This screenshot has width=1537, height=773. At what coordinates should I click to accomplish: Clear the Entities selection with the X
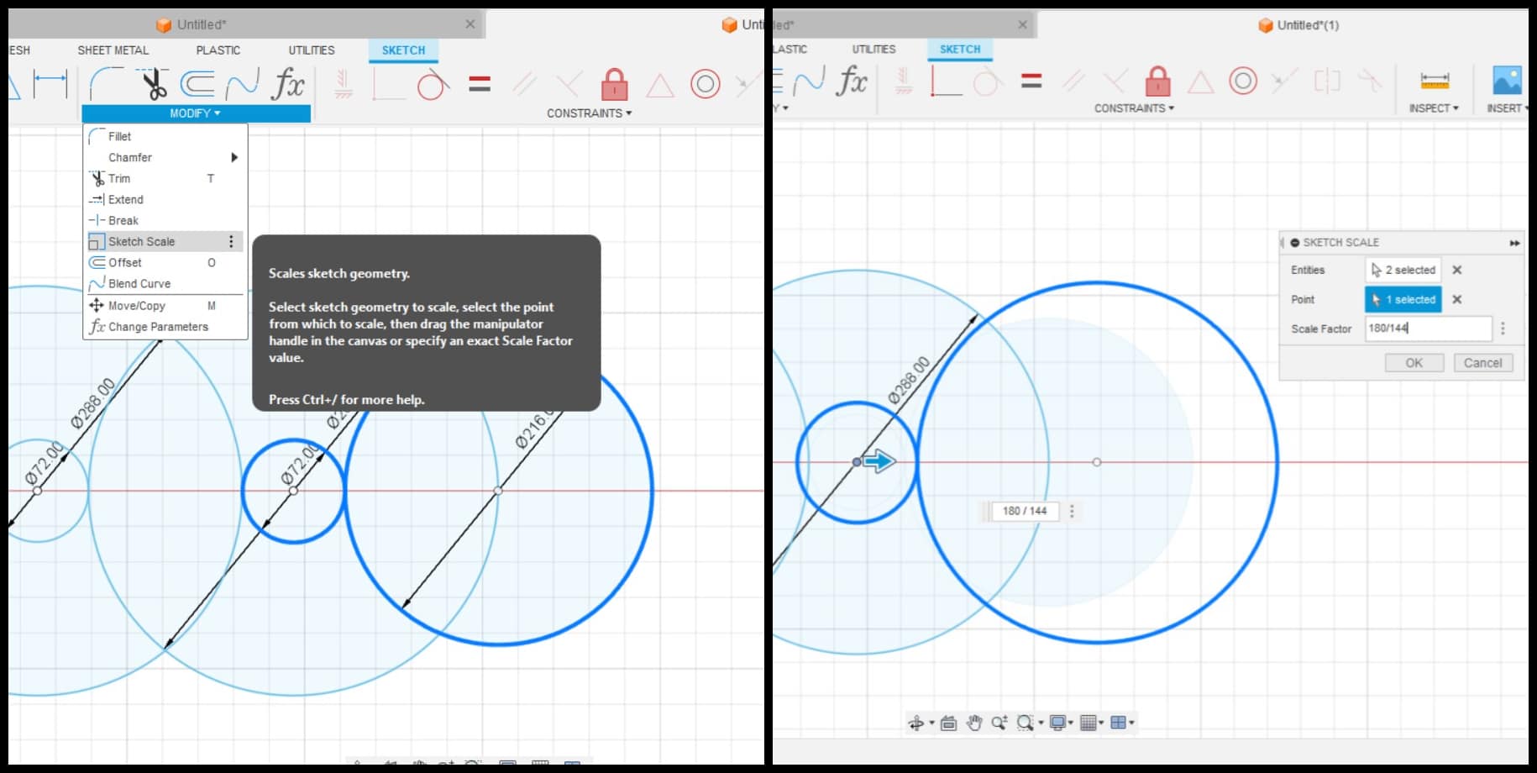[1457, 270]
